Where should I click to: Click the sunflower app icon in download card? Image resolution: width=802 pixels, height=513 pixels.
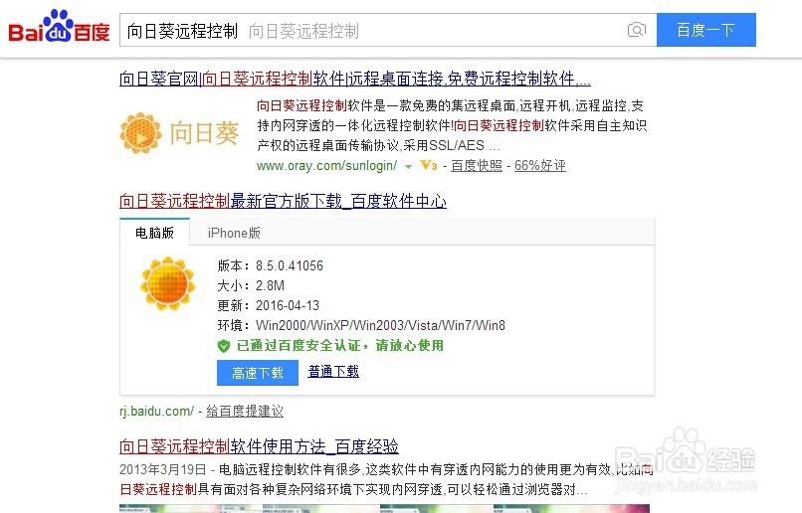click(168, 283)
